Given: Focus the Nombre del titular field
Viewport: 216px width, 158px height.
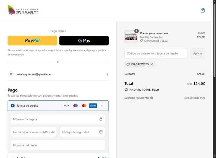Looking at the screenshot, I should tap(58, 145).
